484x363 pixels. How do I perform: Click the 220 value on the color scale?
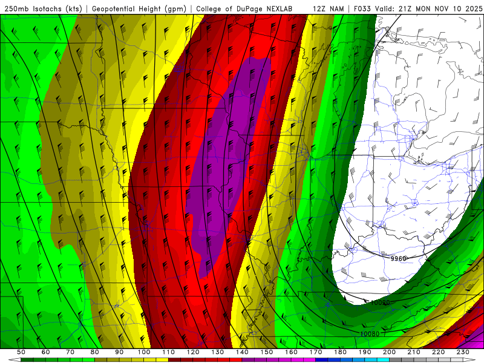438,352
